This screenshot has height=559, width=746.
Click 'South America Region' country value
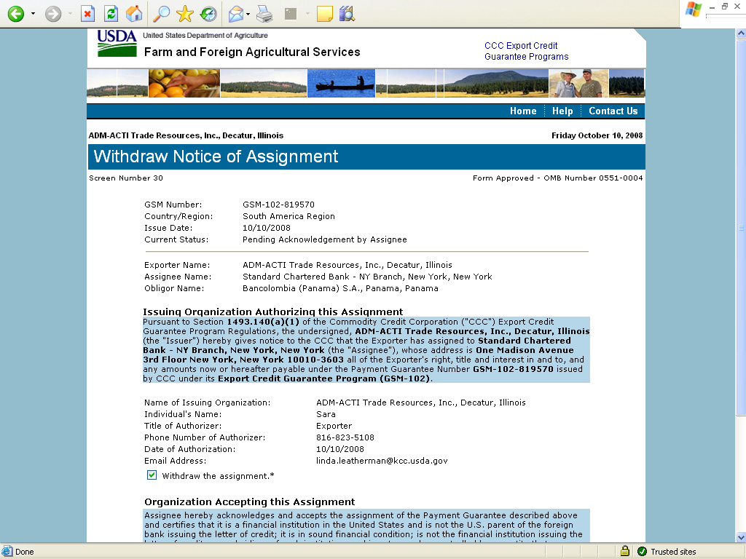[288, 216]
